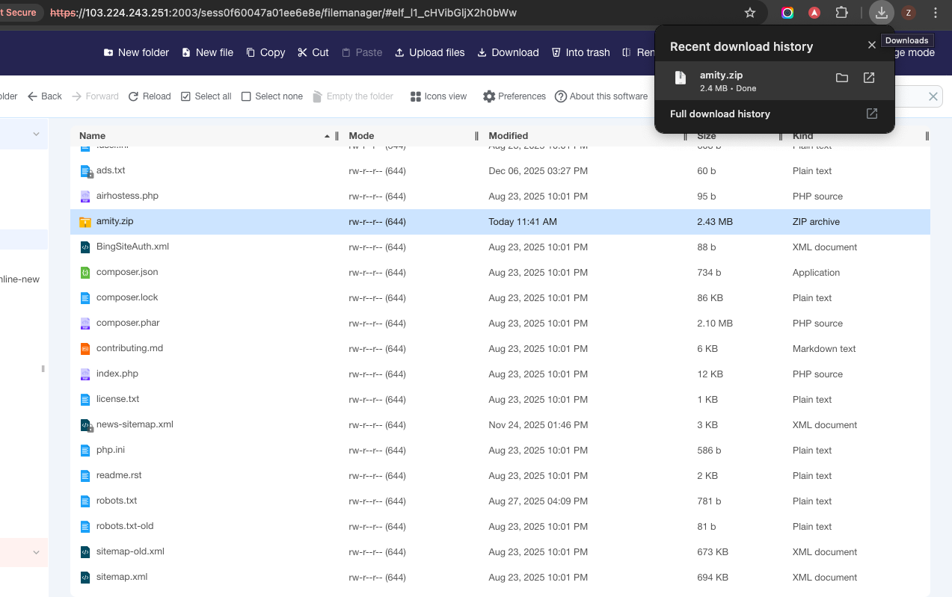
Task: Select the composer.phar file row
Action: (x=128, y=323)
